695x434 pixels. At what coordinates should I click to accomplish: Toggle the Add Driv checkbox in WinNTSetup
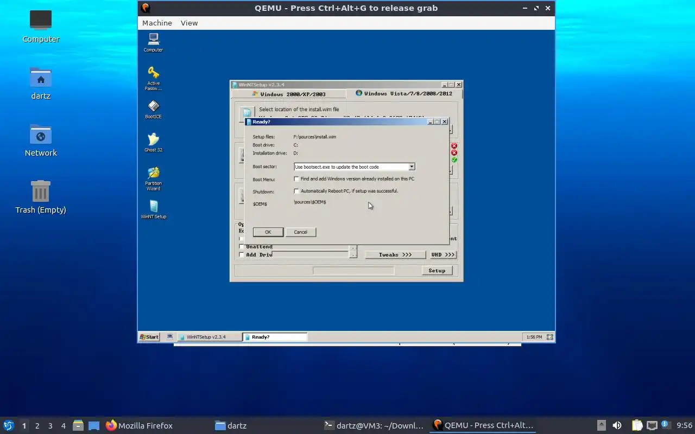point(242,254)
